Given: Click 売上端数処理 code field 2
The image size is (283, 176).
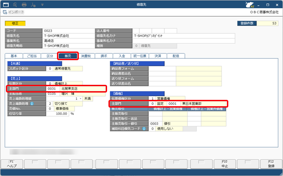Looking at the screenshot, I should [50, 104].
